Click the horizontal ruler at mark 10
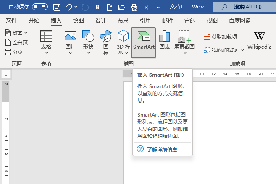Screen dimensions: 276x184 click(x=202, y=74)
